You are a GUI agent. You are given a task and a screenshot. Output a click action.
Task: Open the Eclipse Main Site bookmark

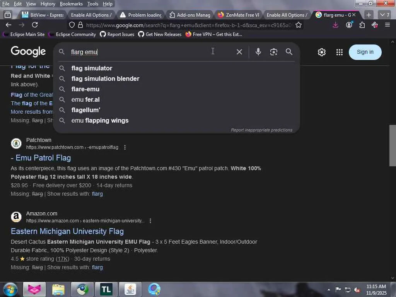coord(24,34)
